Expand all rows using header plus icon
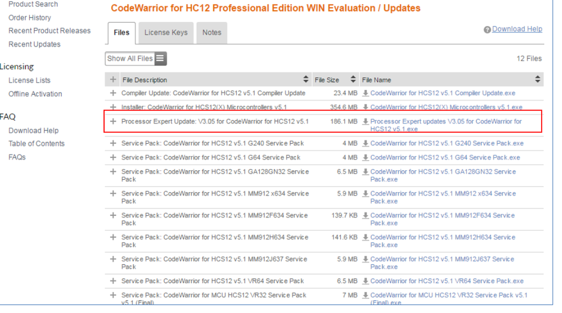 [x=113, y=80]
